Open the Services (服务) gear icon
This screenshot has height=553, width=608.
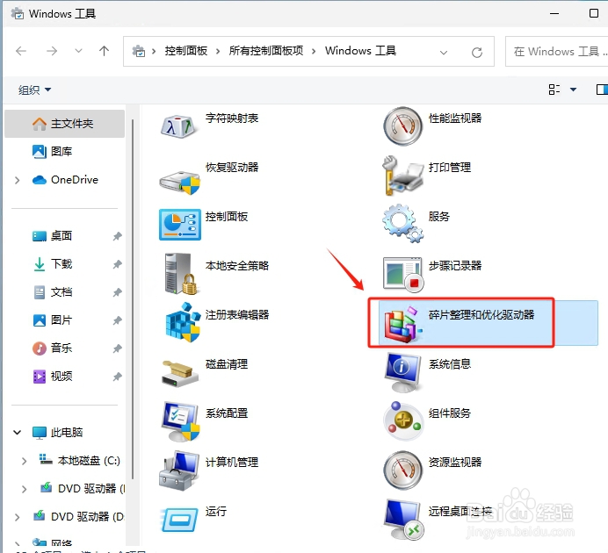click(x=402, y=224)
